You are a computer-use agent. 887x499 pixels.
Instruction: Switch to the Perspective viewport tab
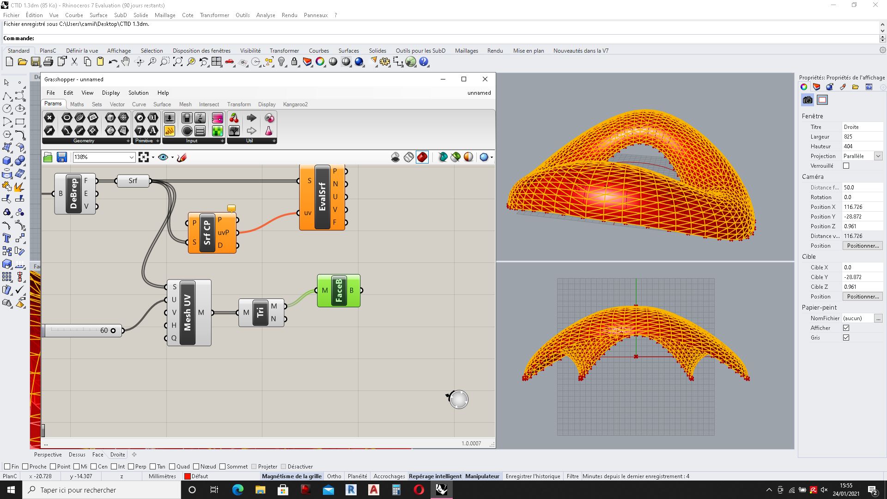click(x=48, y=455)
